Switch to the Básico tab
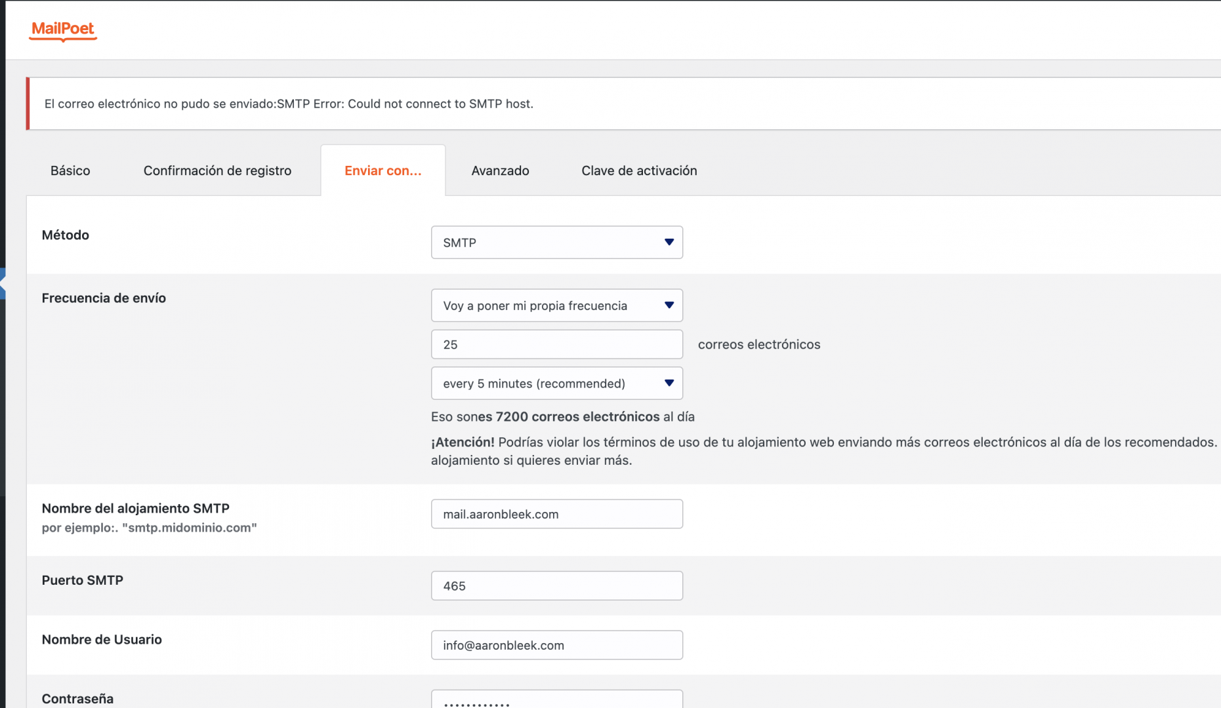Screen dimensions: 1221x708 70,170
